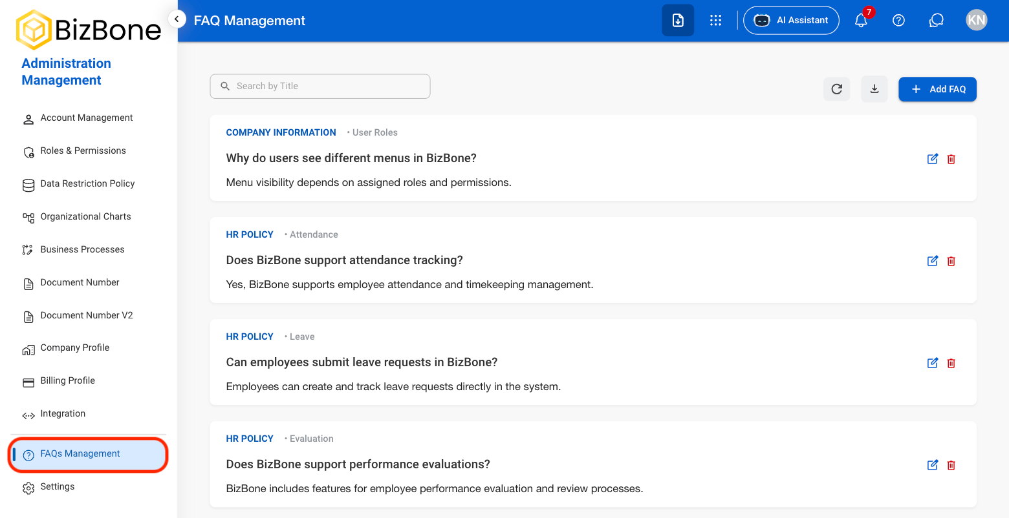This screenshot has width=1009, height=518.
Task: Edit the performance evaluations FAQ
Action: [933, 465]
